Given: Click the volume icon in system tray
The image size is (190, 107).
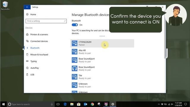Looking at the screenshot, I should (x=172, y=104).
